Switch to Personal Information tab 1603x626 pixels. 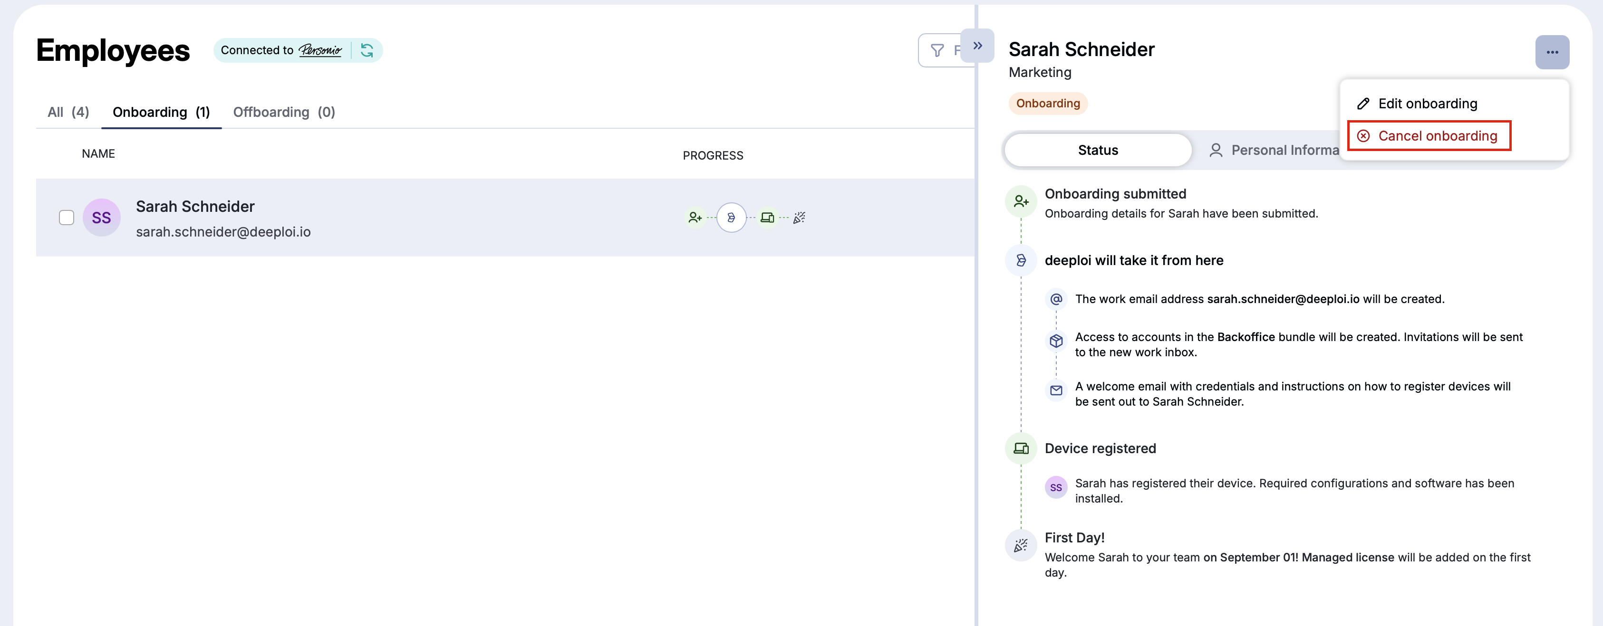coord(1273,151)
